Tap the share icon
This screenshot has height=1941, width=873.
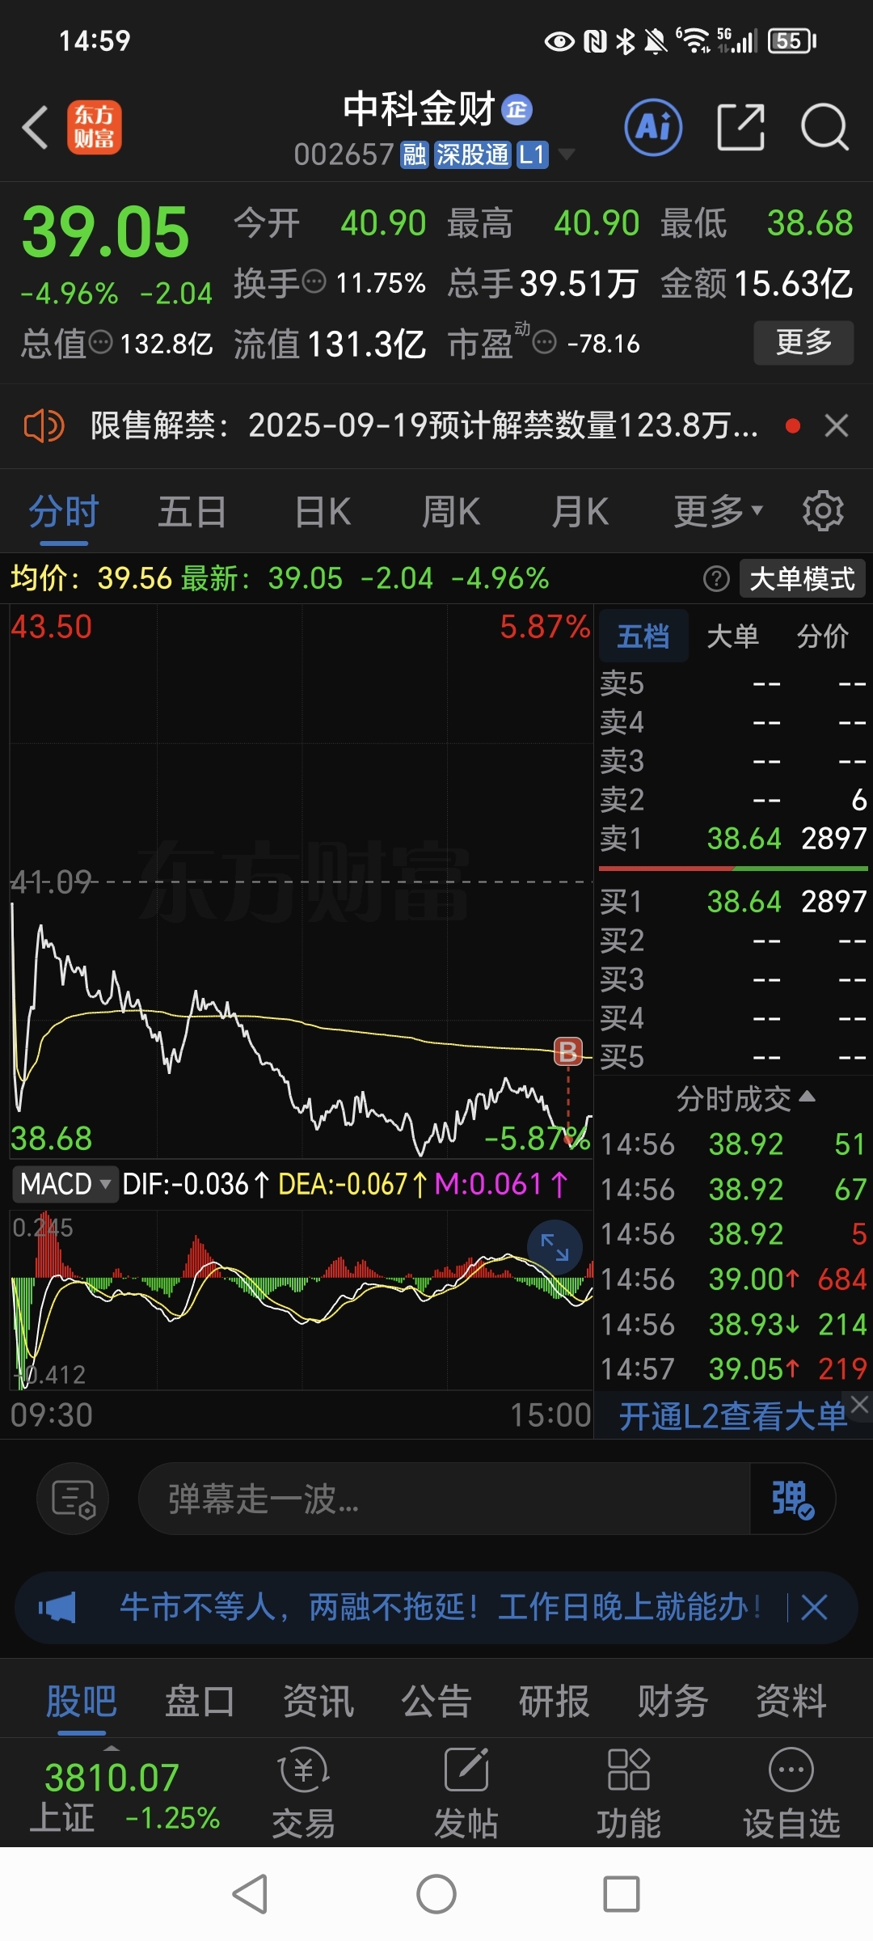740,127
